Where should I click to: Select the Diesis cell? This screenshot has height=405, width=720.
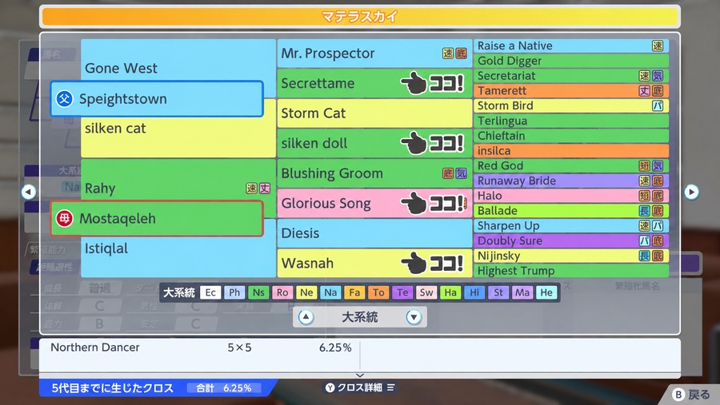pyautogui.click(x=374, y=233)
